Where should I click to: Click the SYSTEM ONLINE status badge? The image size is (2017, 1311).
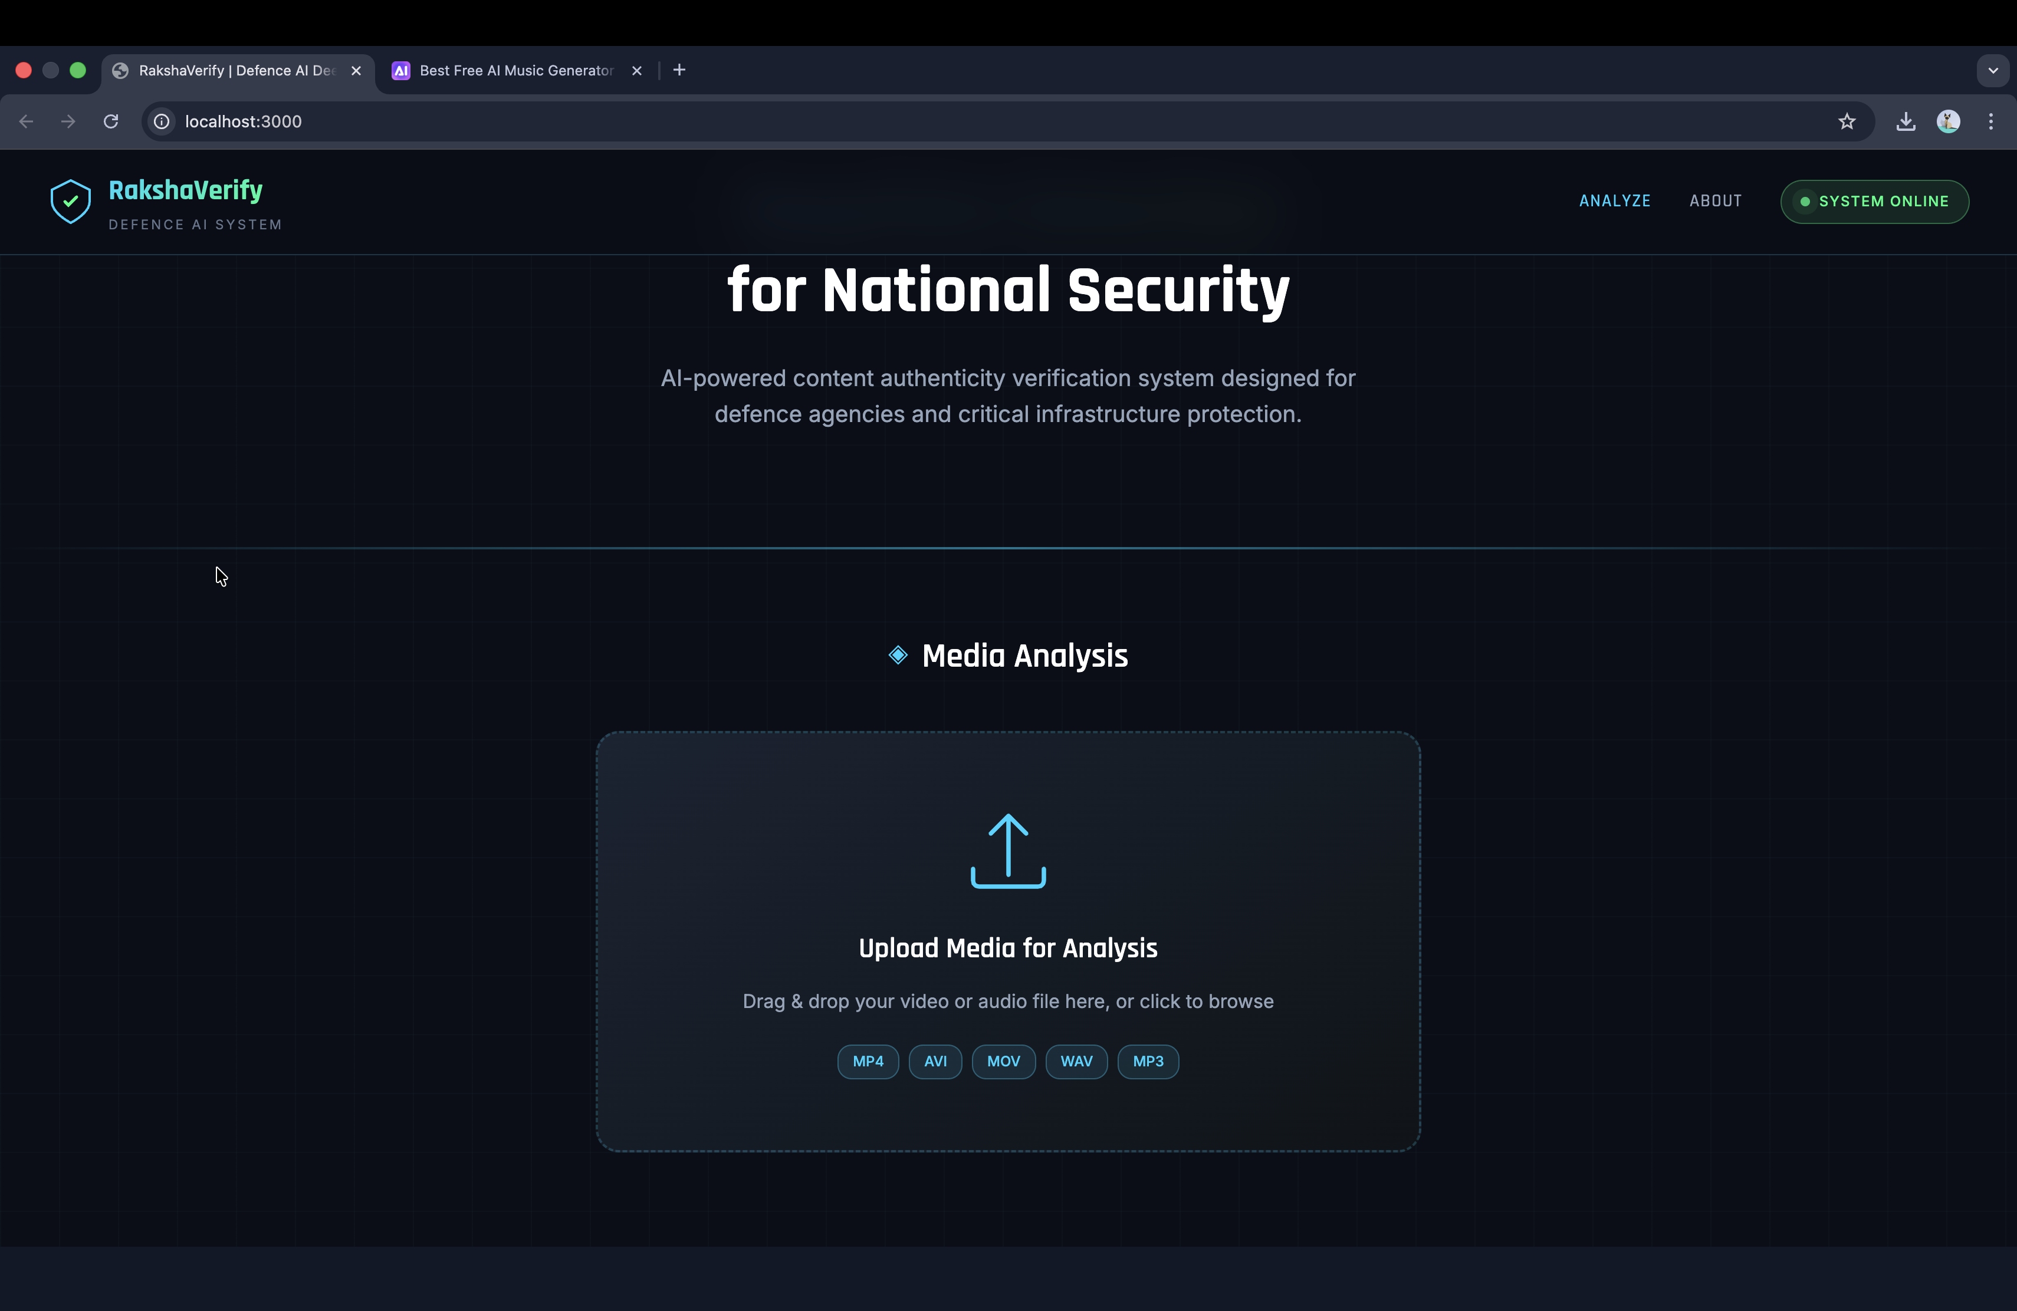pyautogui.click(x=1874, y=202)
